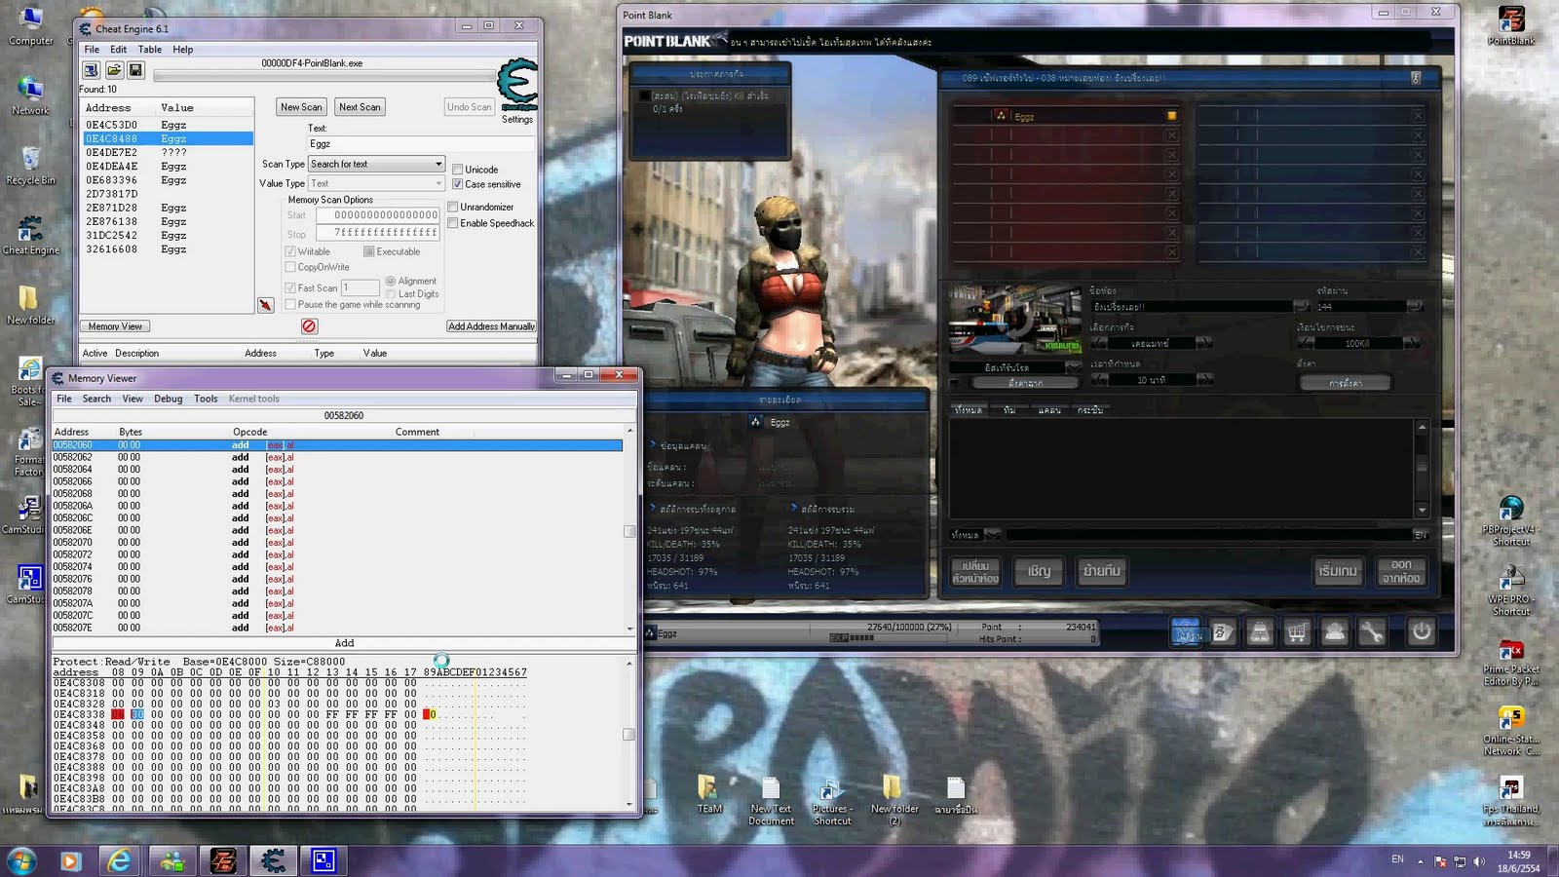Viewport: 1559px width, 877px height.
Task: Open Edit menu in Cheat Engine
Action: tap(118, 49)
